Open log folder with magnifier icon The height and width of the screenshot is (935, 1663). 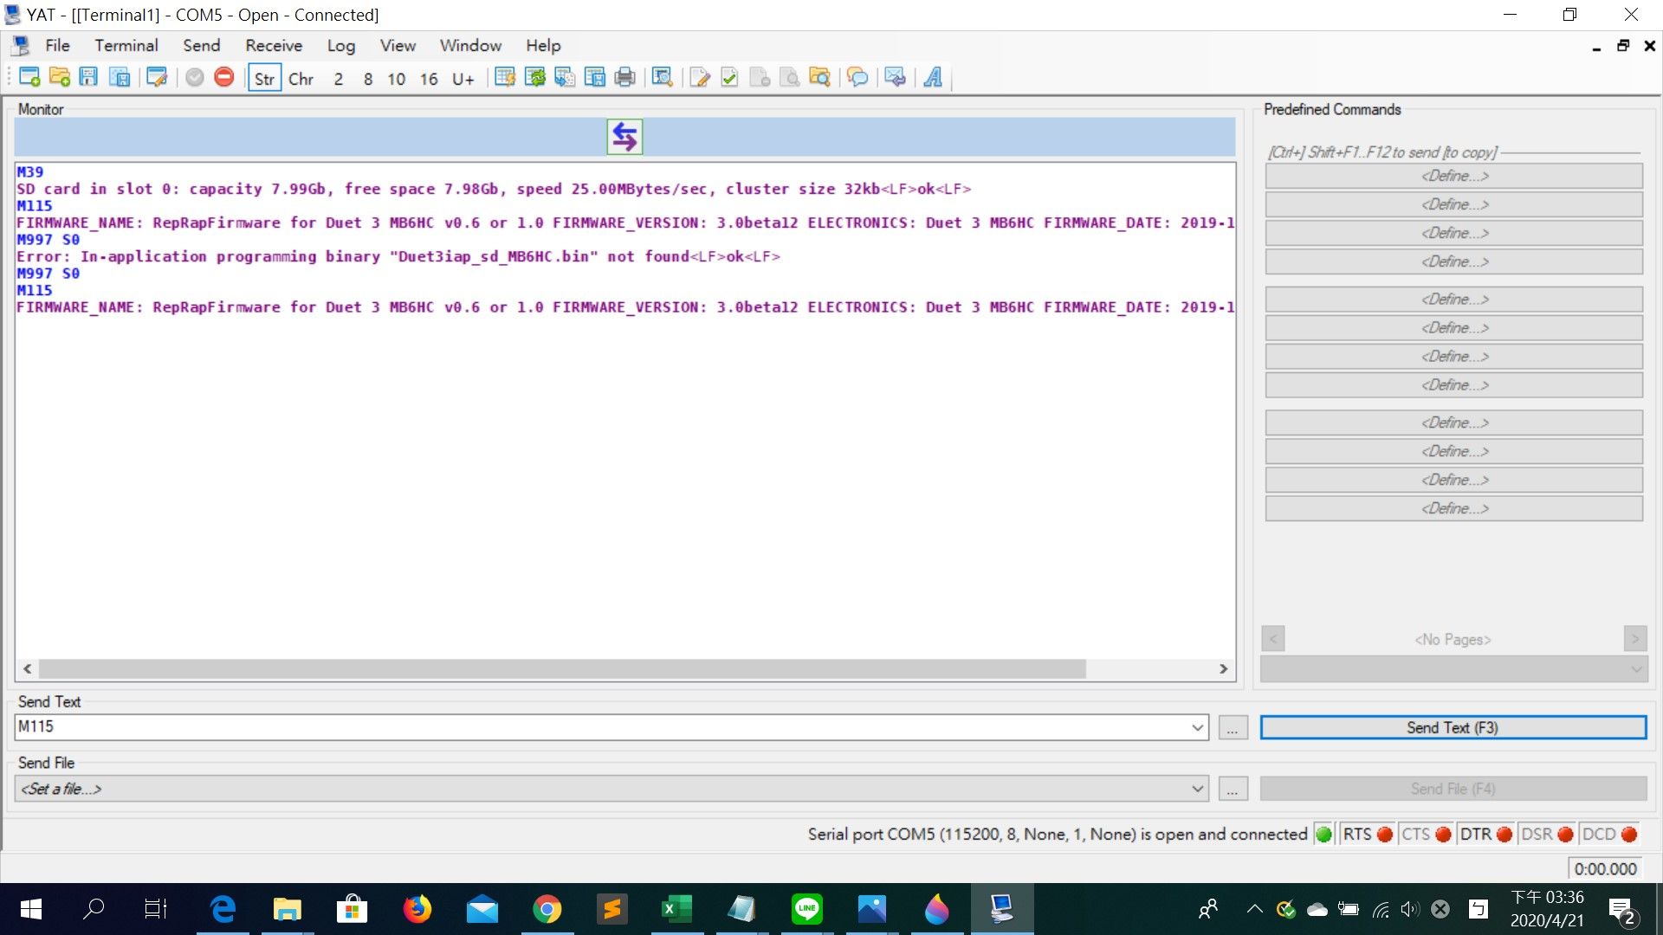pyautogui.click(x=819, y=77)
